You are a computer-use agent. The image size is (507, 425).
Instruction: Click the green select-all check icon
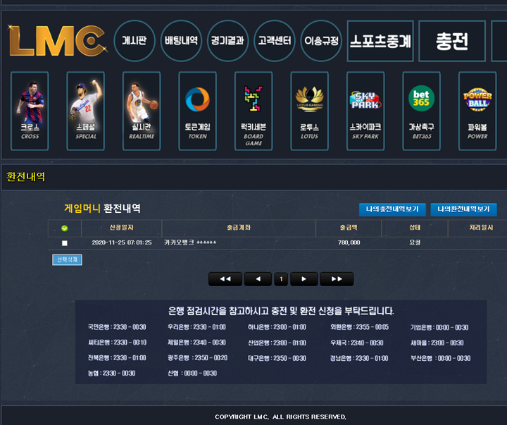click(x=65, y=228)
